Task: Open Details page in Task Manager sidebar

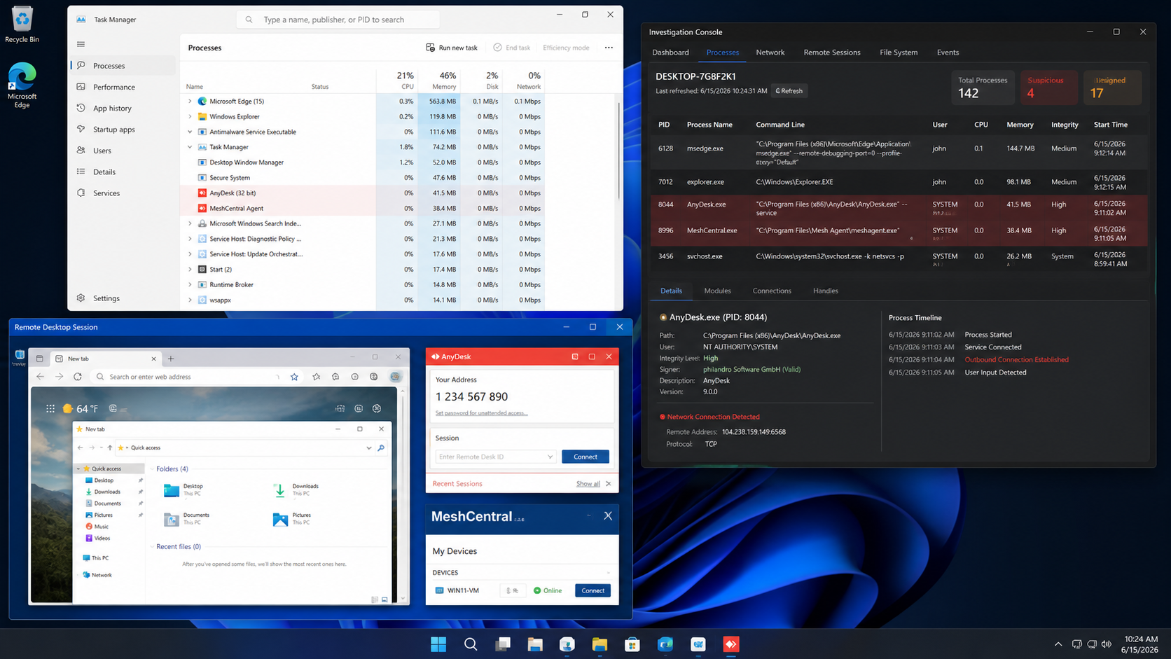Action: 123,172
